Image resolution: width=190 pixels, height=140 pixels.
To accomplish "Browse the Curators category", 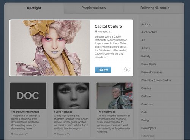I will (x=161, y=104).
